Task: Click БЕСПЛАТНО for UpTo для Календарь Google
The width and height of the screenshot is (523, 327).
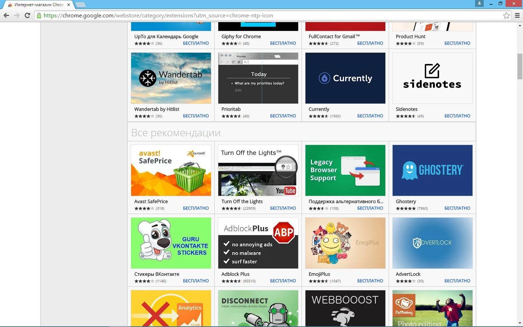Action: [x=196, y=43]
